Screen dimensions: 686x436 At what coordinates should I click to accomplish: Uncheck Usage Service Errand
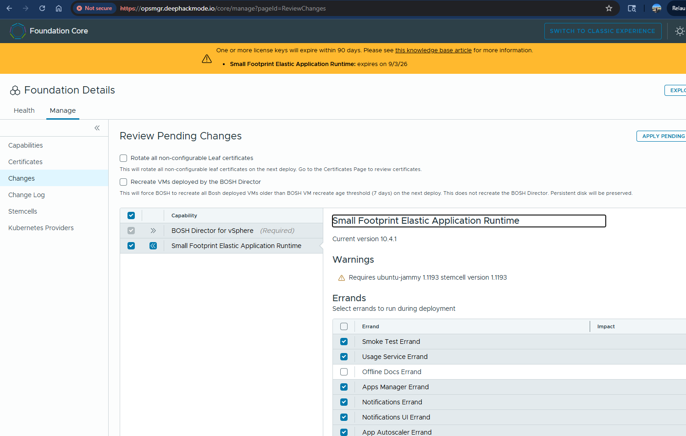tap(344, 357)
